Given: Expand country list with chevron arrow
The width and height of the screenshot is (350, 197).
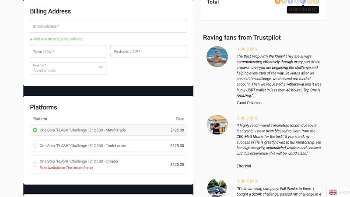Looking at the screenshot, I should click(101, 67).
